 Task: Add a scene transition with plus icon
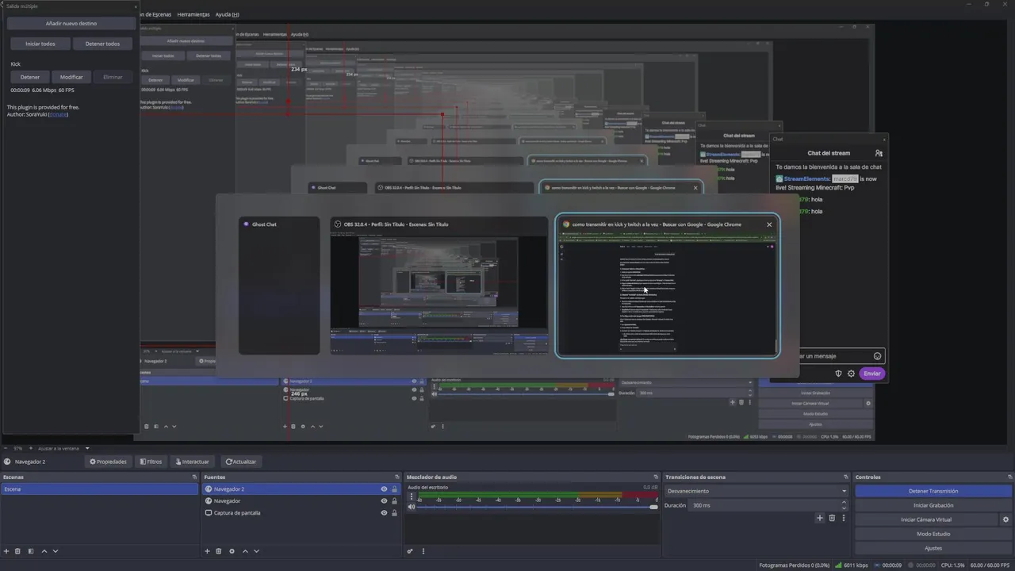click(x=820, y=518)
